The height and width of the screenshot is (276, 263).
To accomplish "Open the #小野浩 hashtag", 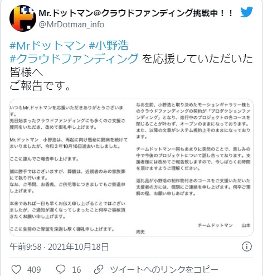I will click(109, 46).
